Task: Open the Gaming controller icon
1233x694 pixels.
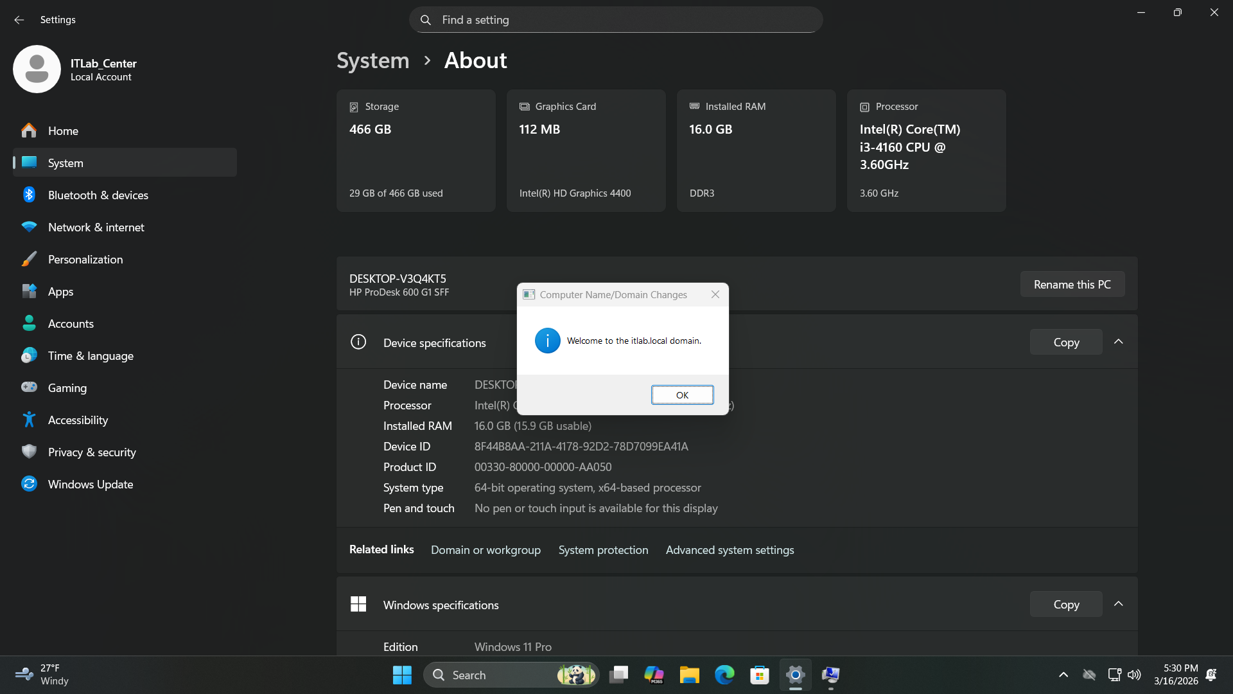Action: tap(29, 387)
